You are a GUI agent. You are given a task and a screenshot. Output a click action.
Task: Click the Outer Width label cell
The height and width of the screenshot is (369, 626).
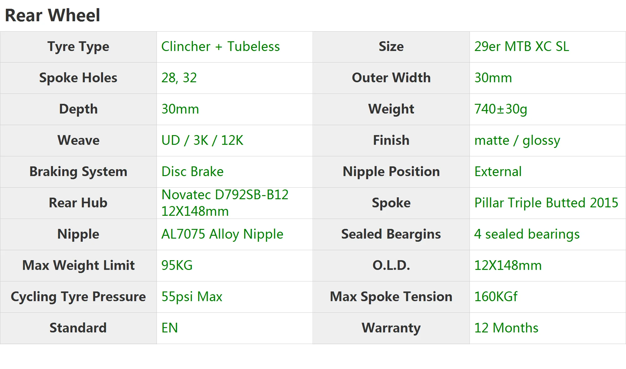pyautogui.click(x=391, y=78)
